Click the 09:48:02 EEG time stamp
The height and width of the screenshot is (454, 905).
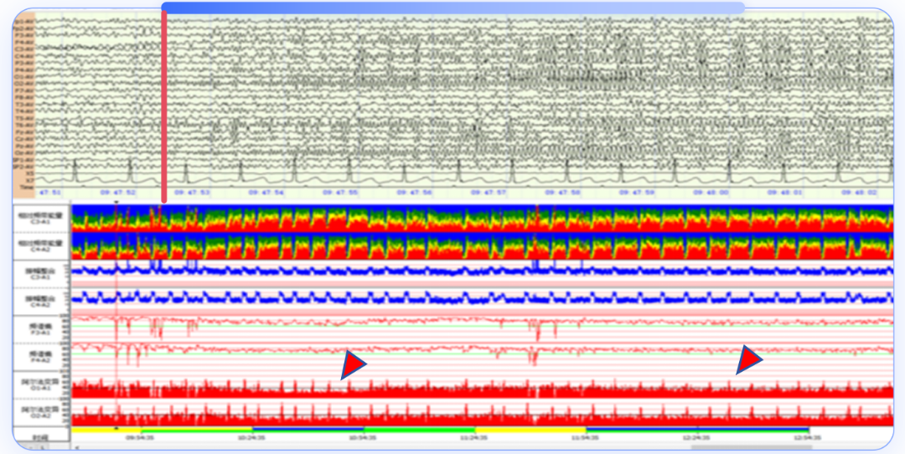coord(858,192)
